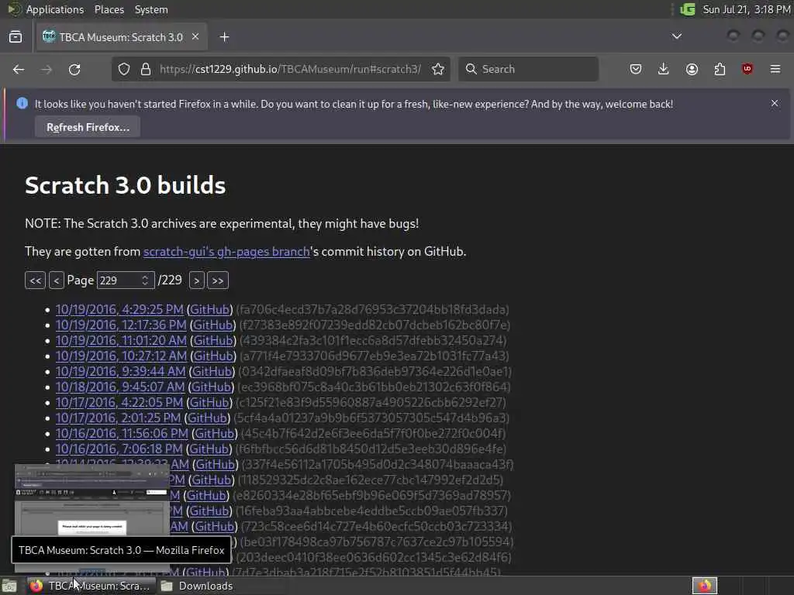The height and width of the screenshot is (595, 794).
Task: Open the Downloads arrow icon in toolbar
Action: coord(664,69)
